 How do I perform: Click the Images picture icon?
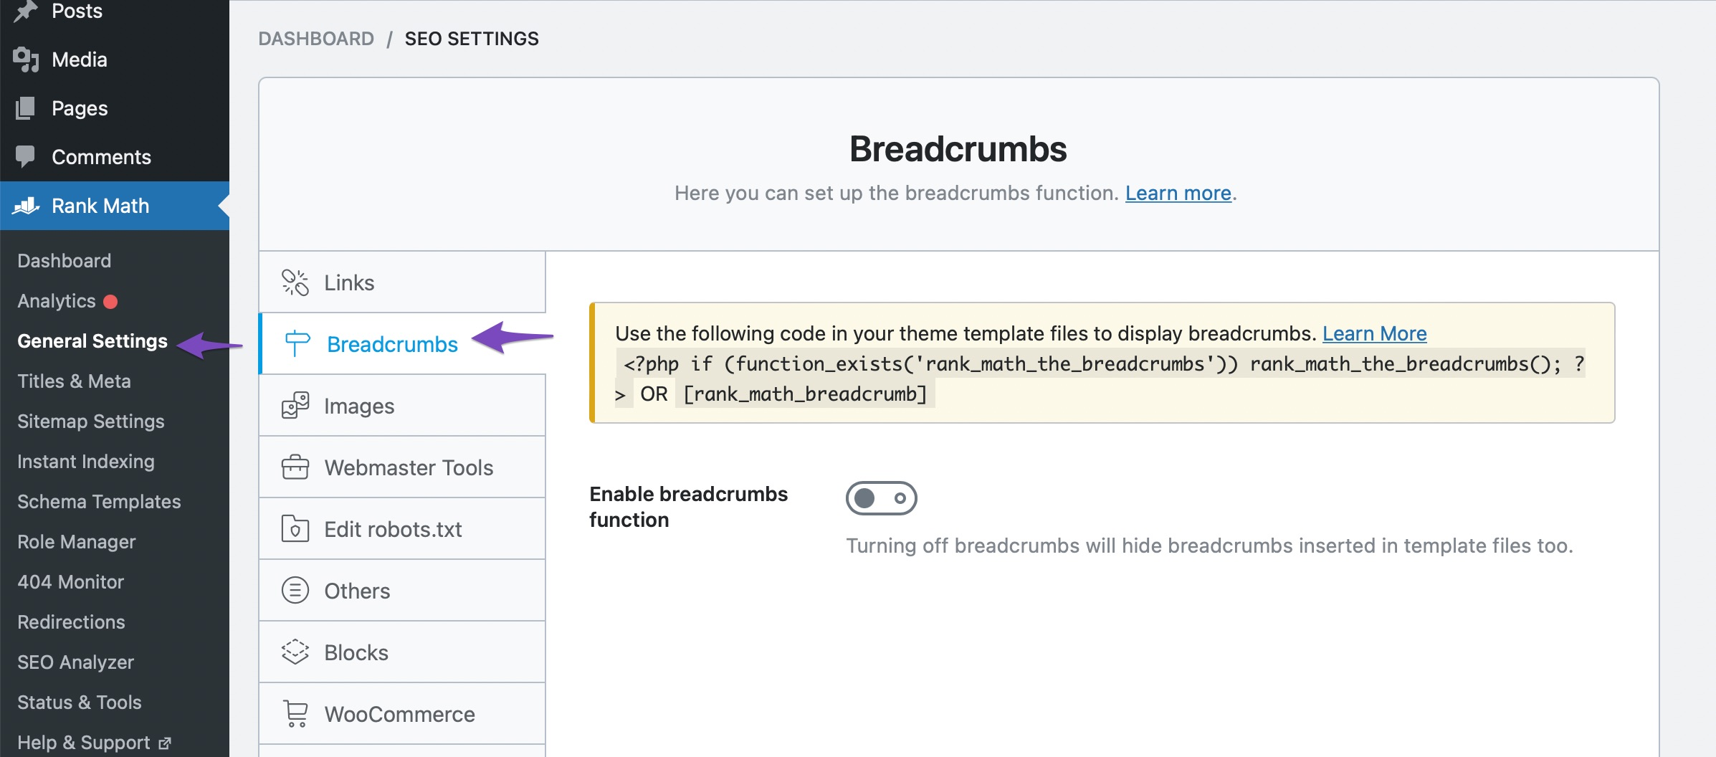[296, 404]
